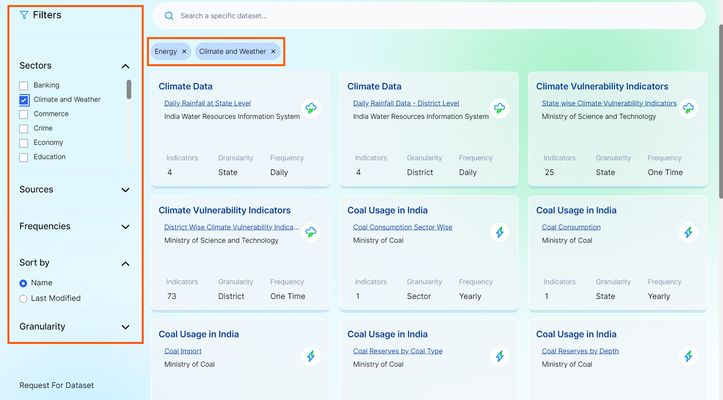Image resolution: width=723 pixels, height=400 pixels.
Task: Click the sectors list scrollbar
Action: (x=129, y=90)
